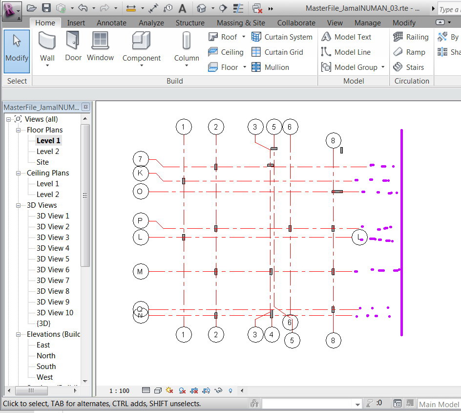This screenshot has width=461, height=413.
Task: Switch to the Collaborate tab
Action: [296, 22]
